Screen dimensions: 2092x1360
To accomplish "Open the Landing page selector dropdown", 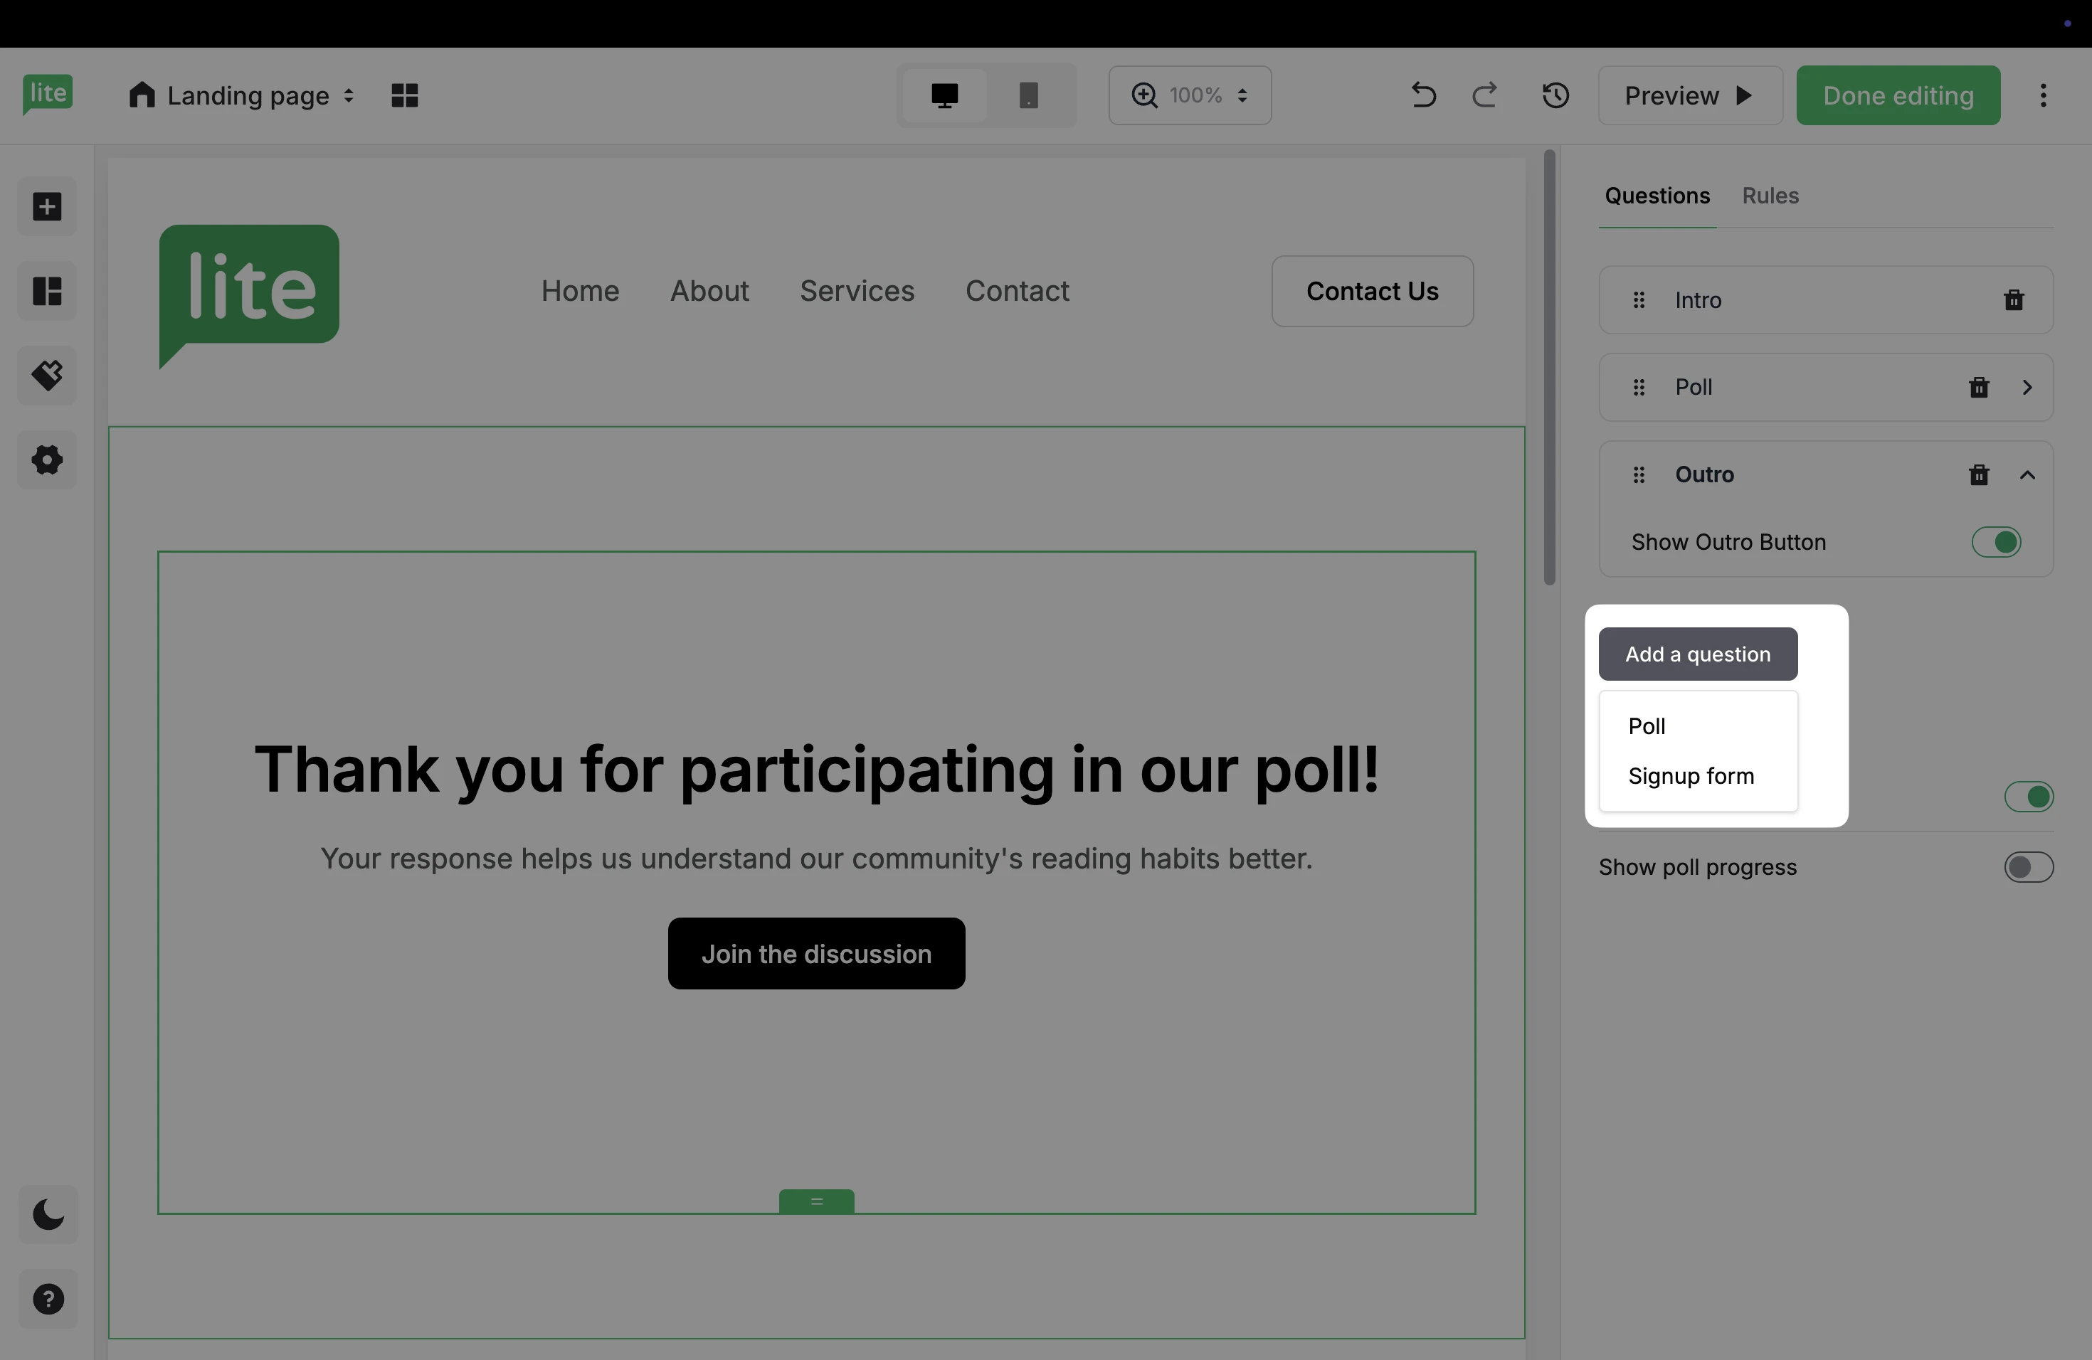I will pos(242,95).
